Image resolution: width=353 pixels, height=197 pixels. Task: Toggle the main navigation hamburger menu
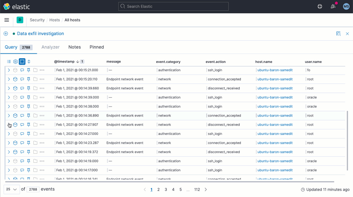7,20
